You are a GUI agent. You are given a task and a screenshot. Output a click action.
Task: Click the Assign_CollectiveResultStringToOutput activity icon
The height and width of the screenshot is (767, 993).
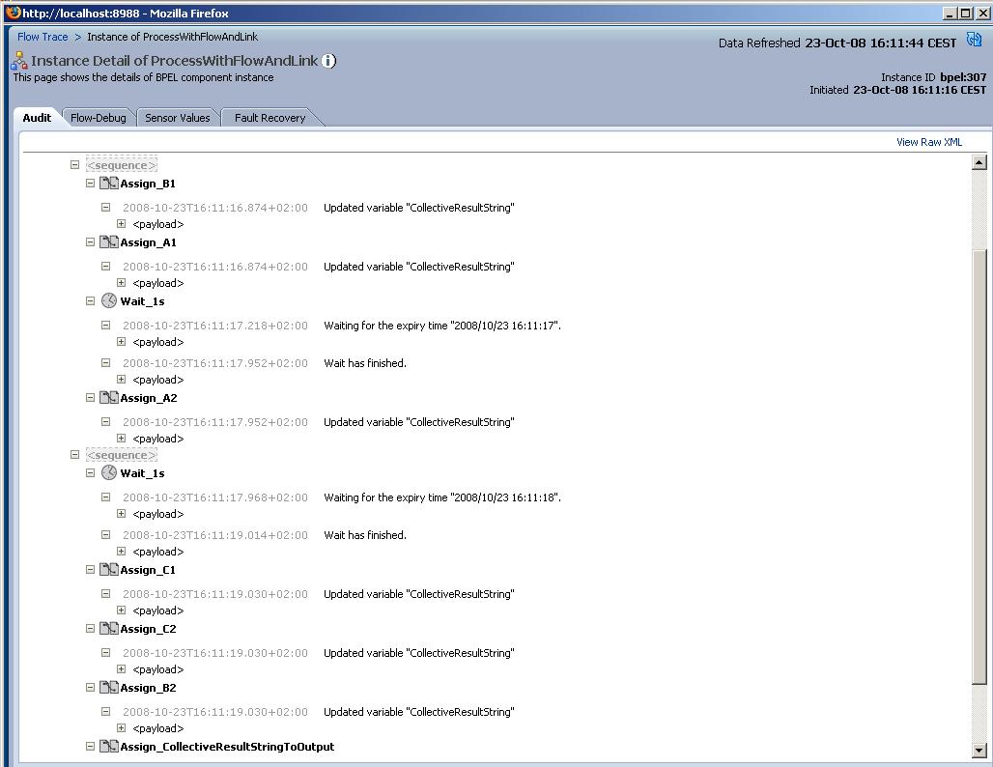109,747
